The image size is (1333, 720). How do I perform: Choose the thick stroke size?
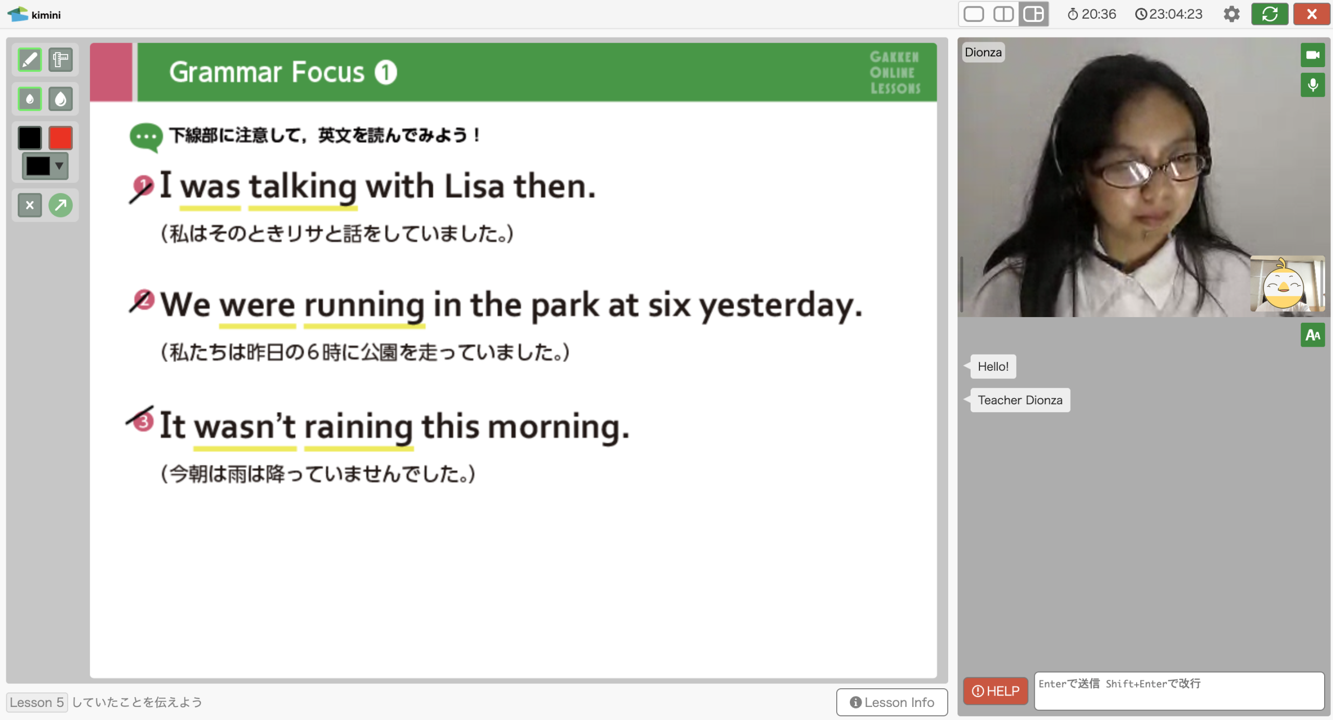(x=60, y=99)
